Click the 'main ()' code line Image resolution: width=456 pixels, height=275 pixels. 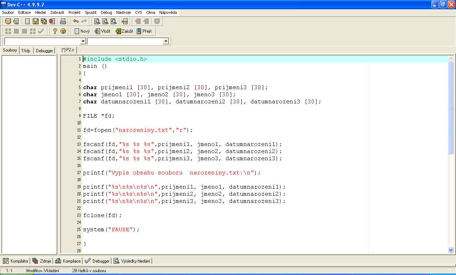(95, 66)
